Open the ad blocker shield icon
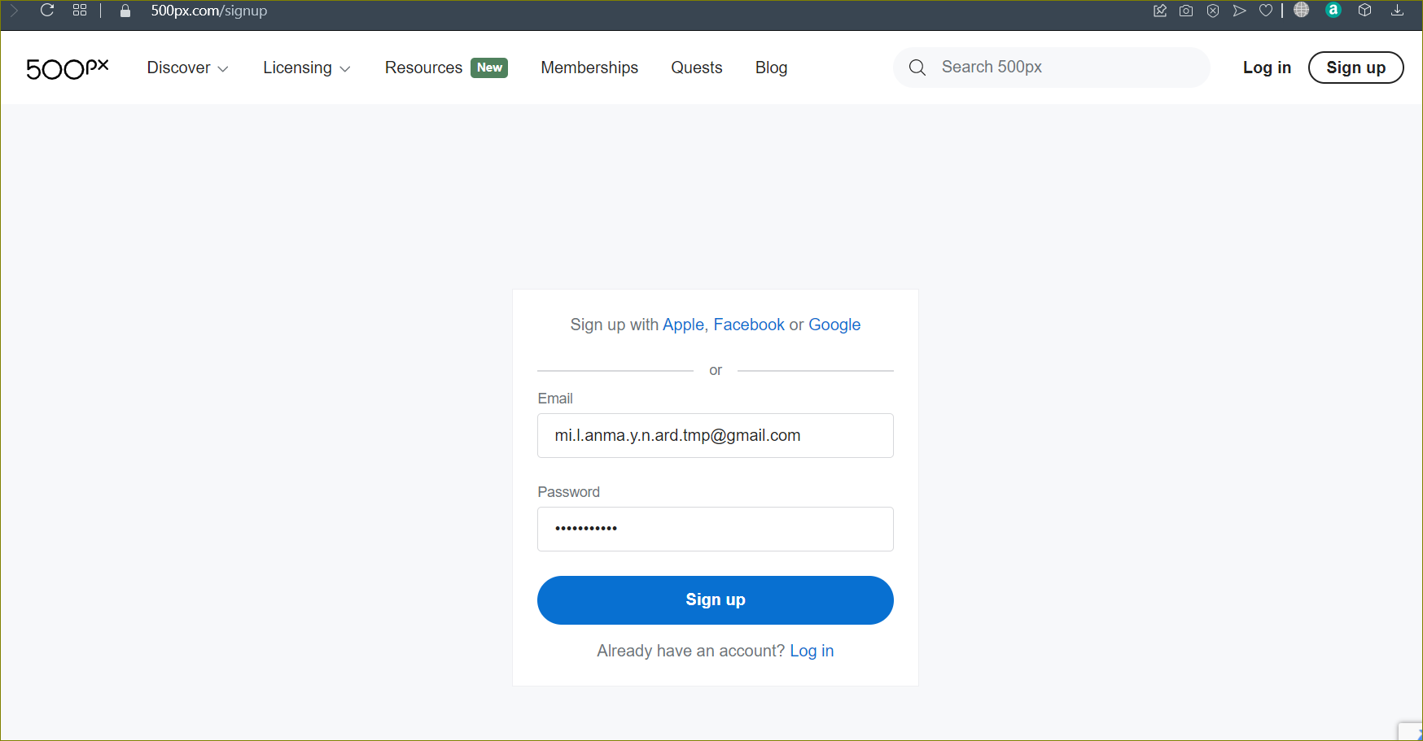Screen dimensions: 1423x741 [x=1213, y=11]
